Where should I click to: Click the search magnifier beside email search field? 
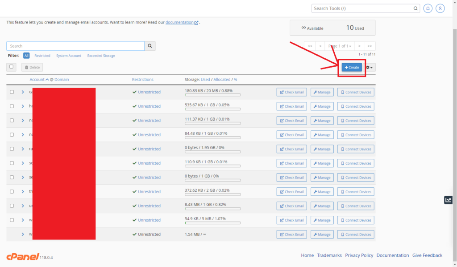[150, 46]
